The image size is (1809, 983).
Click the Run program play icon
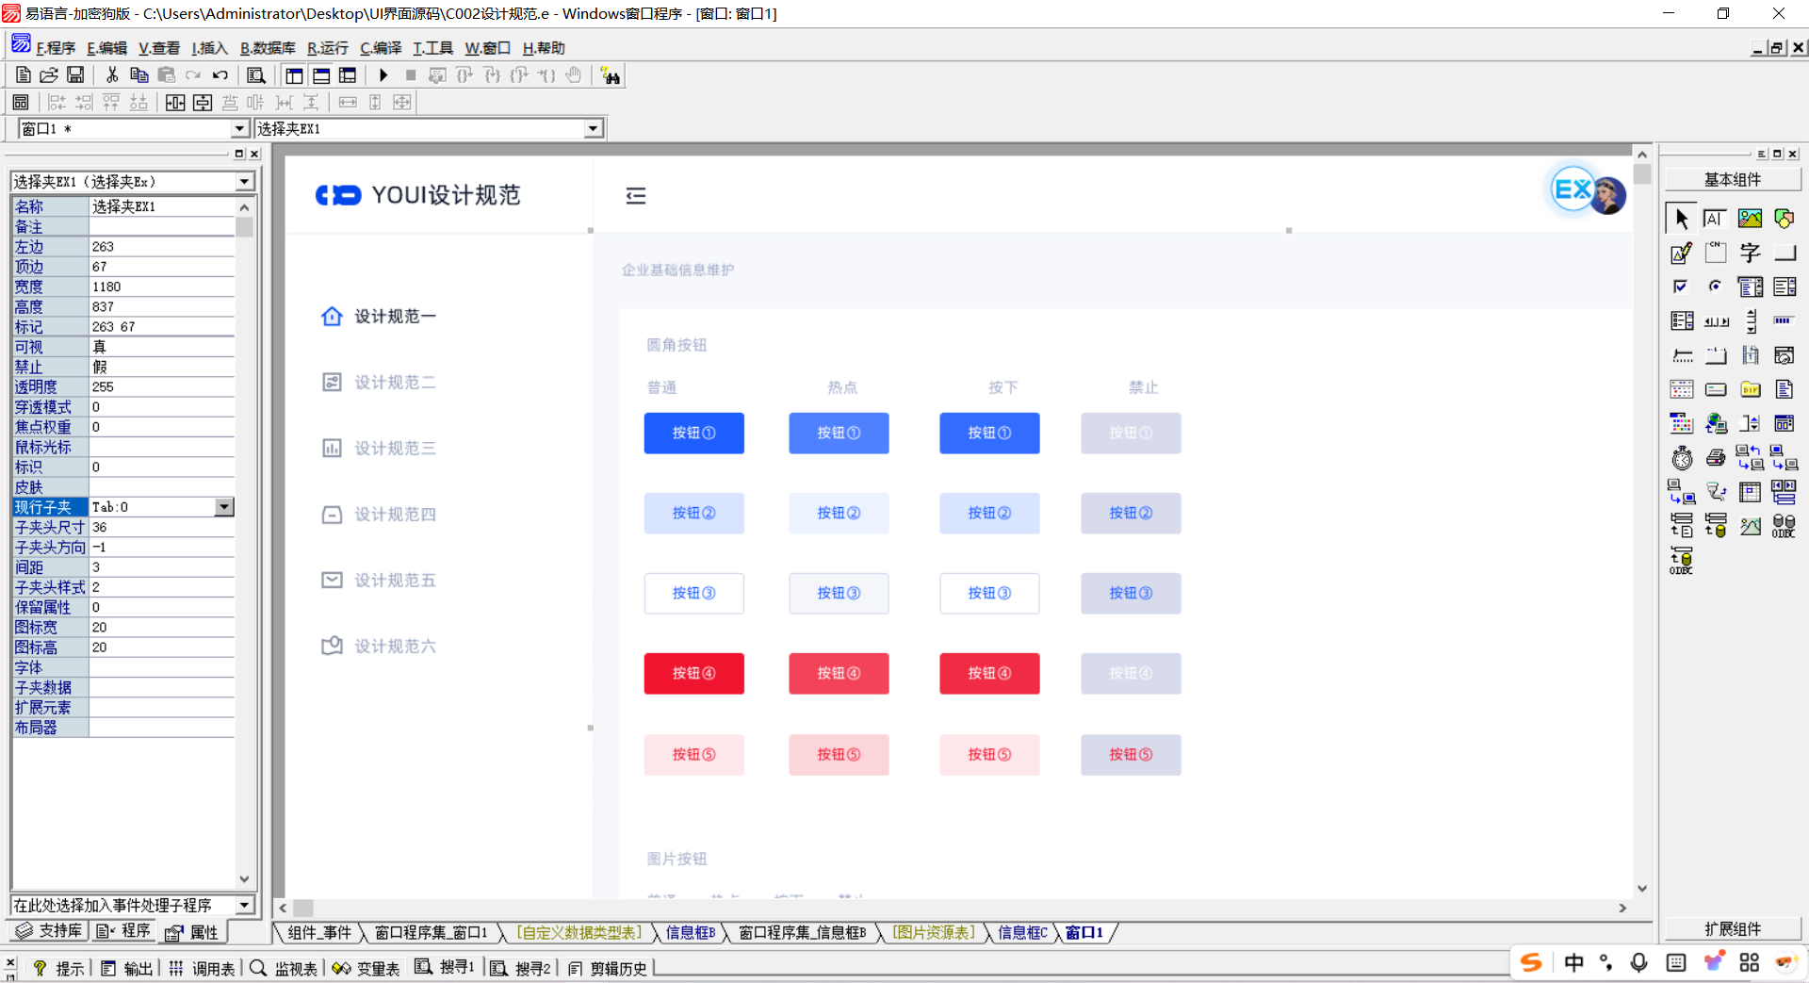(383, 75)
